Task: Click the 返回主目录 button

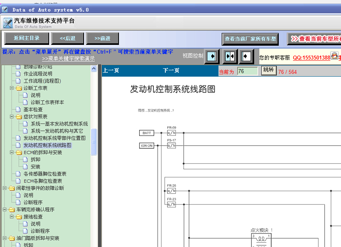Action: (x=27, y=39)
